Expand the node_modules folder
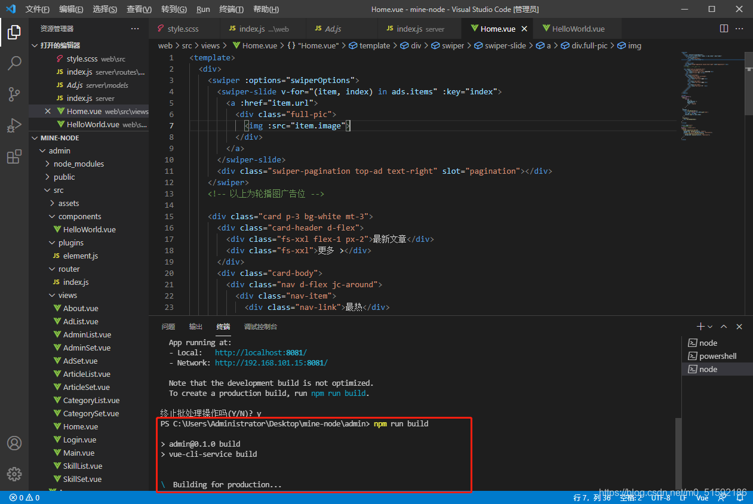 tap(78, 164)
